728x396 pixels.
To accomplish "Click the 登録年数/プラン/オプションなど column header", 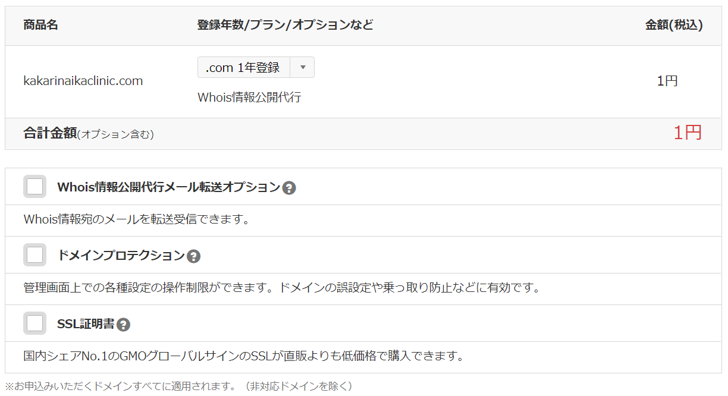I will tap(285, 25).
